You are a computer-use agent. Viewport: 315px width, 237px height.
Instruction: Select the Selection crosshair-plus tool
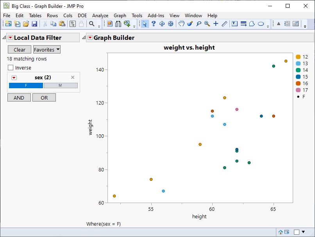tap(162, 24)
